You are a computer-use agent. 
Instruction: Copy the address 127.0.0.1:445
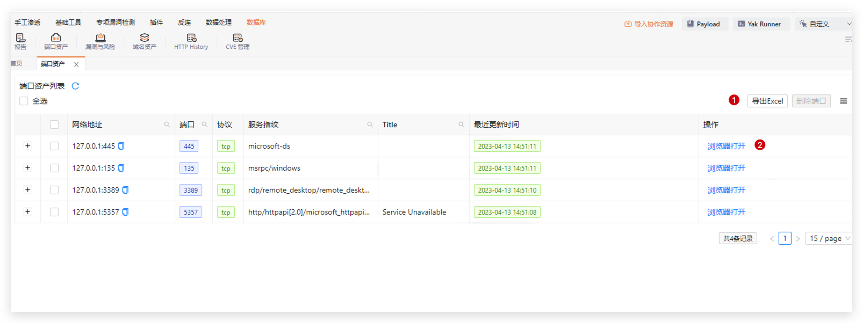point(121,146)
